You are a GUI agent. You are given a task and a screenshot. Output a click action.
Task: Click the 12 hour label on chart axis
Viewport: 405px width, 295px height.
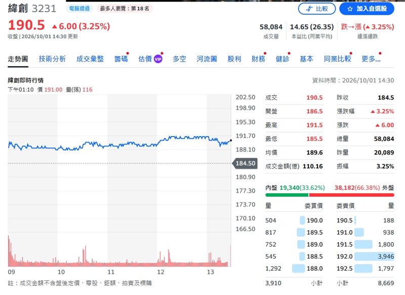(160, 272)
